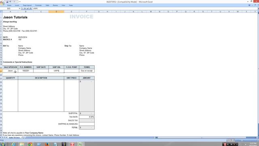Open Firefox from taskbar

click(x=47, y=144)
